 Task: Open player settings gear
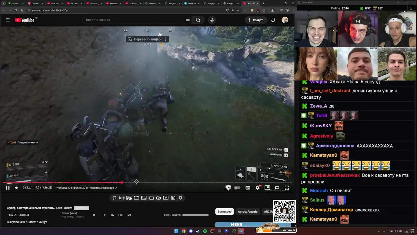[258, 188]
